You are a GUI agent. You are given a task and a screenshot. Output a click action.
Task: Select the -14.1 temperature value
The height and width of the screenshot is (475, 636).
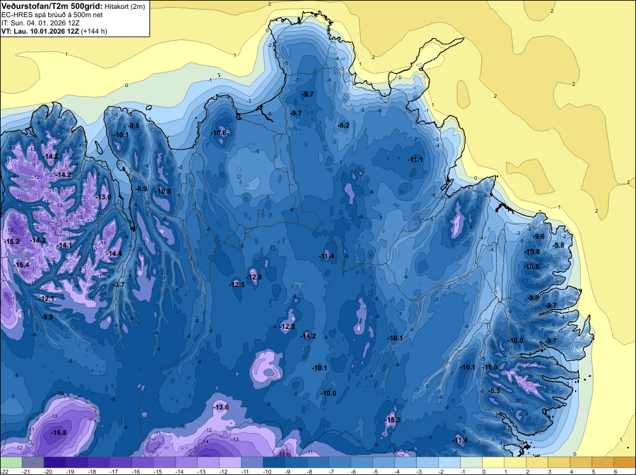click(64, 245)
